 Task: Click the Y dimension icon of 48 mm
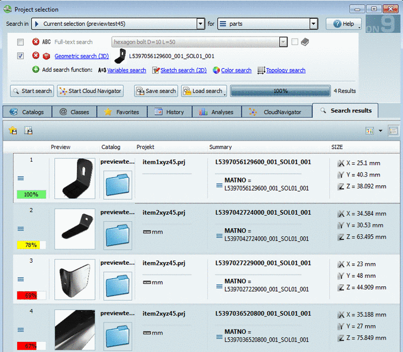tap(341, 276)
